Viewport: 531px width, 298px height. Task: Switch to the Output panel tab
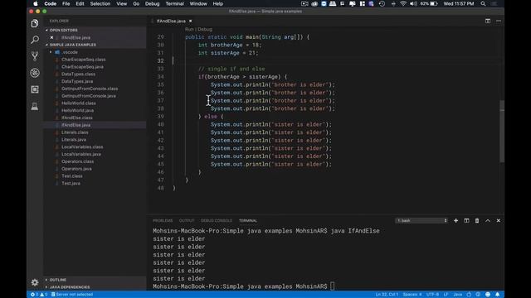point(187,221)
